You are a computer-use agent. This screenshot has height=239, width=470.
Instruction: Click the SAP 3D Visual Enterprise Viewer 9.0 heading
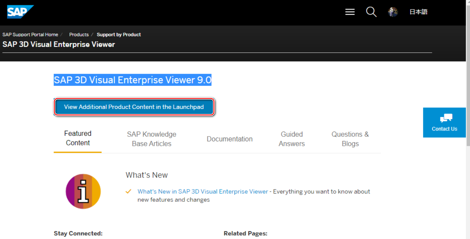point(133,80)
